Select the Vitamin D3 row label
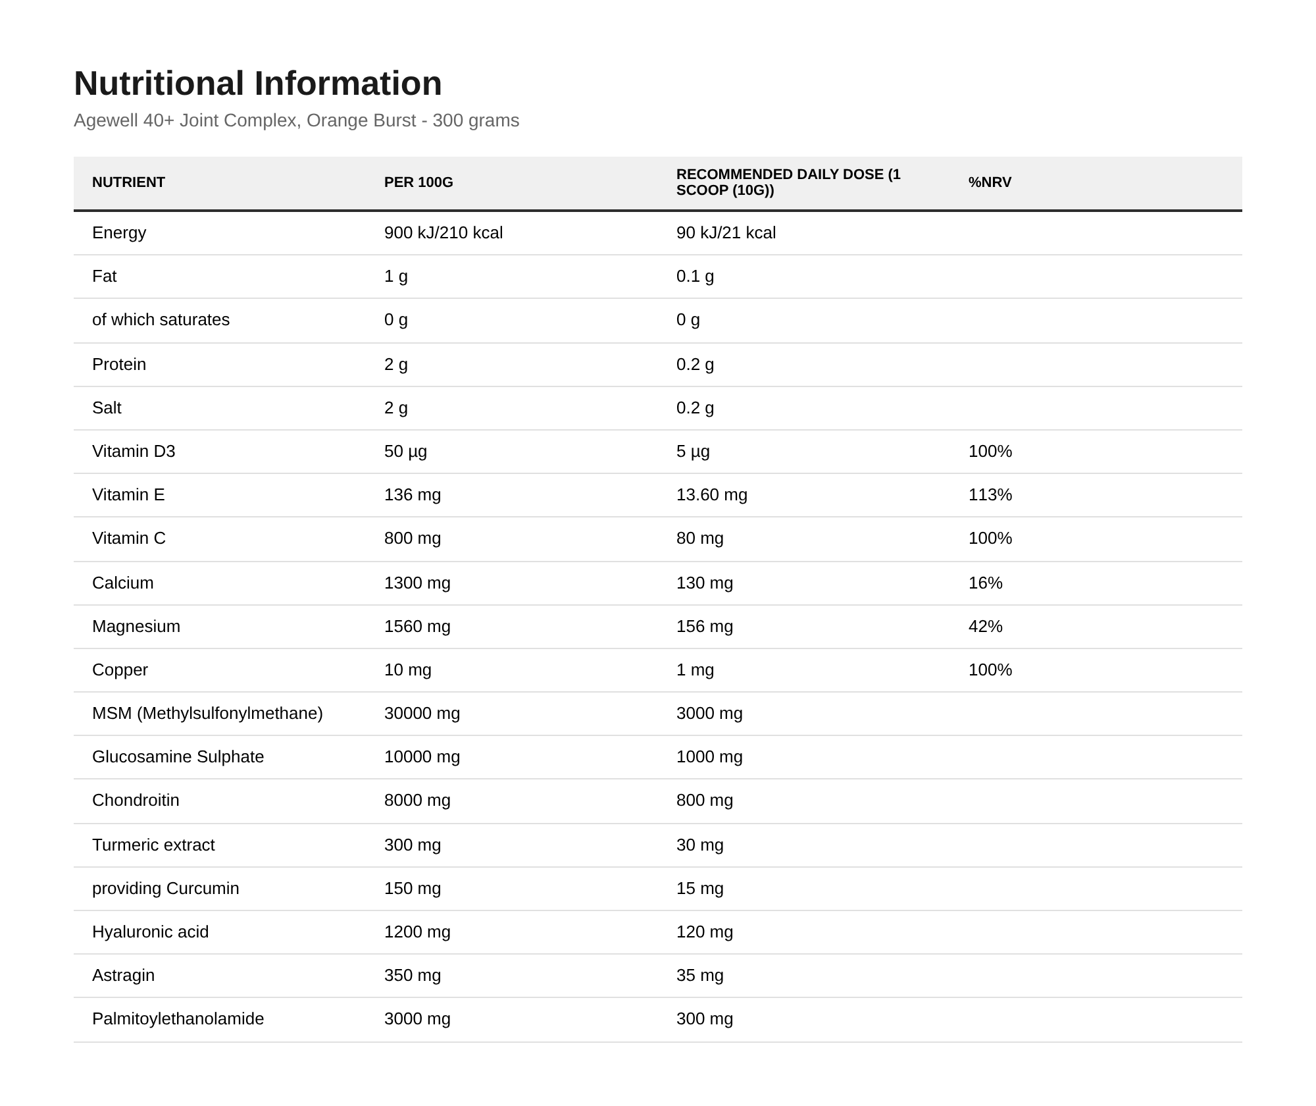Image resolution: width=1316 pixels, height=1106 pixels. 134,452
